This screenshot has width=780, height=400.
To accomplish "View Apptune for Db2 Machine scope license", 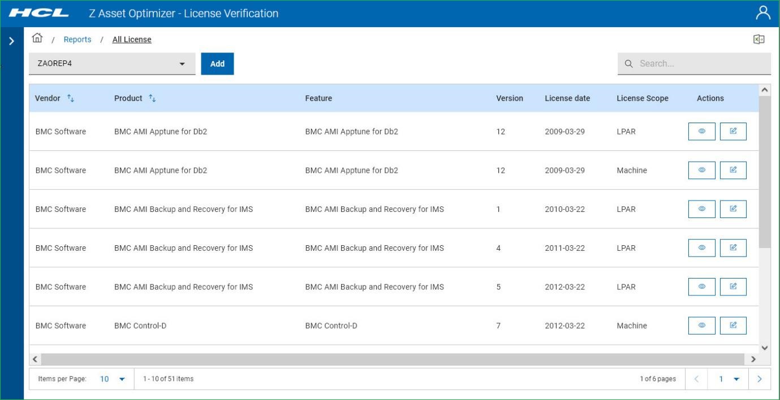I will [701, 170].
